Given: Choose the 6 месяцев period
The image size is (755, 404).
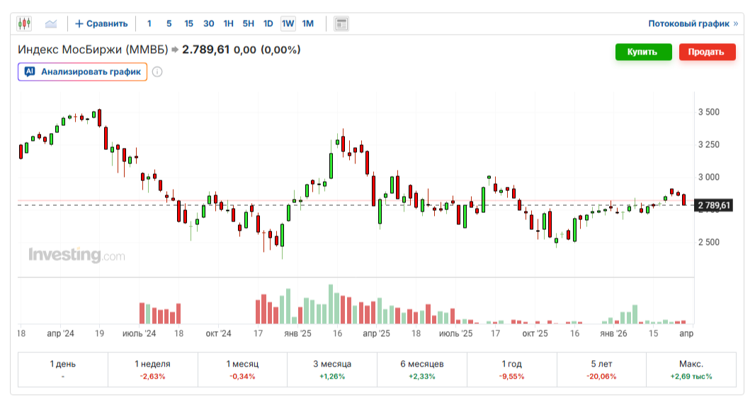Looking at the screenshot, I should click(x=422, y=369).
